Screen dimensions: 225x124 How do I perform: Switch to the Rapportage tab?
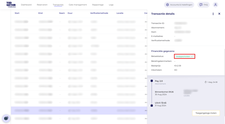pyautogui.click(x=98, y=5)
